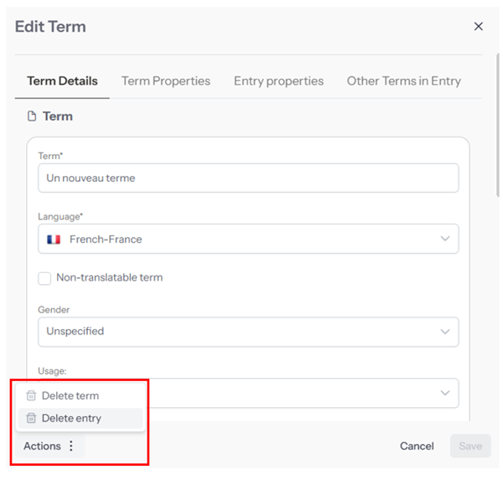Select the Term Details tab

click(x=62, y=81)
